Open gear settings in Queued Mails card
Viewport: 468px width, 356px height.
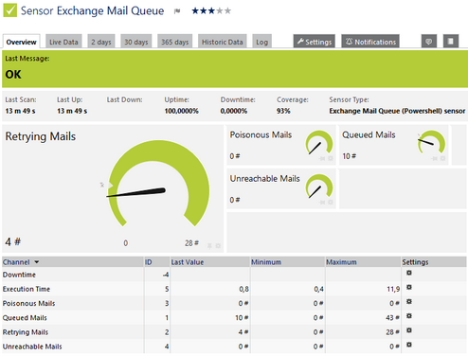[442, 158]
